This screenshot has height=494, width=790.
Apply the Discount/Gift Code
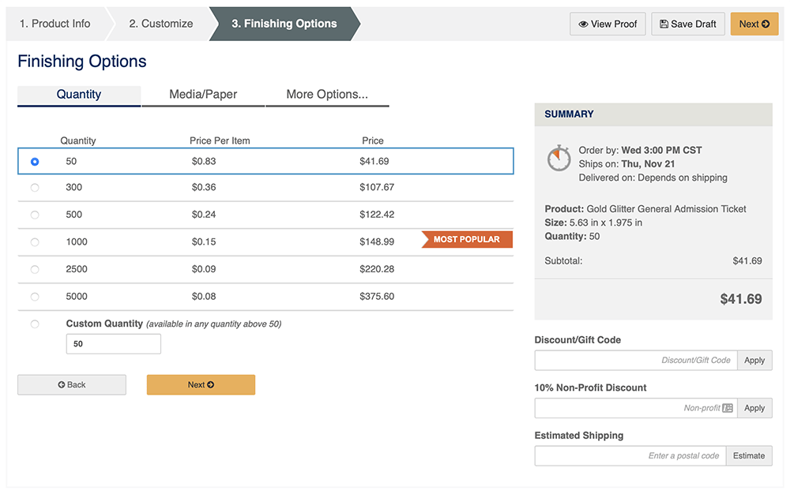754,360
